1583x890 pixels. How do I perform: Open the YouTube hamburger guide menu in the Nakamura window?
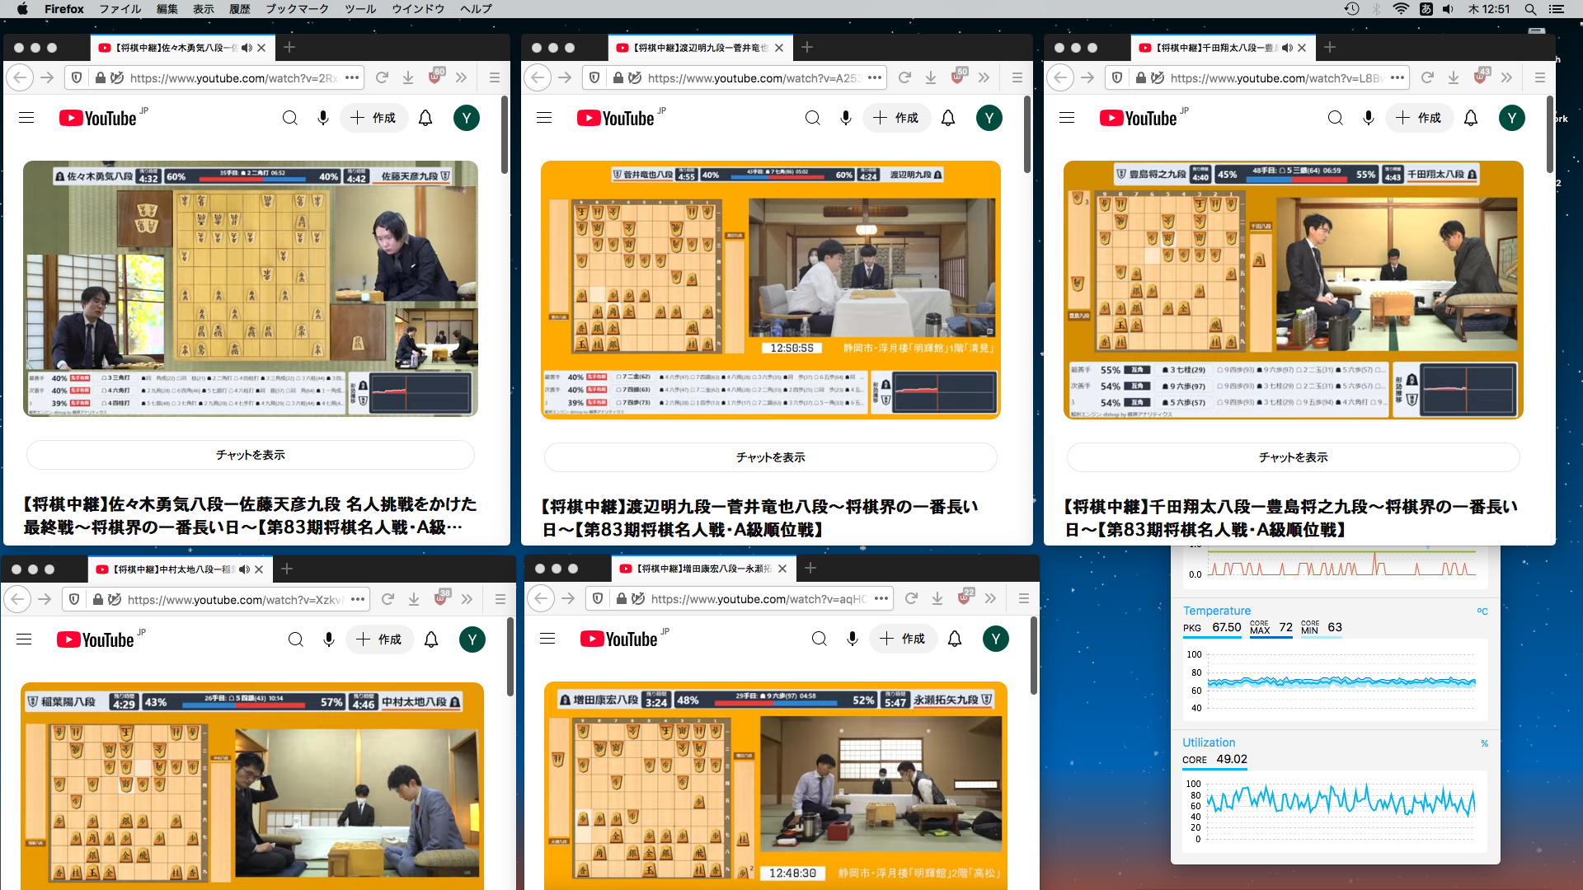[24, 639]
